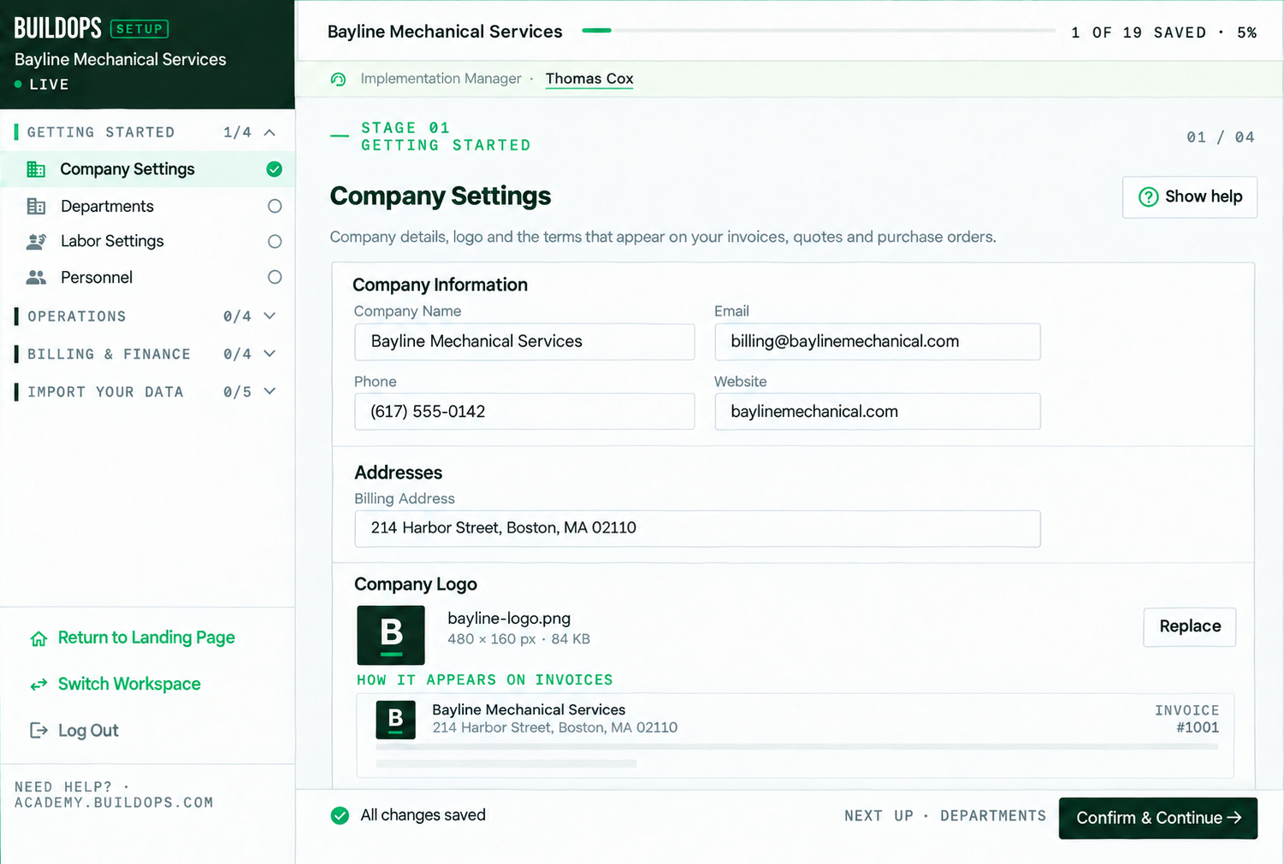
Task: Click the green All changes saved checkmark
Action: (340, 815)
